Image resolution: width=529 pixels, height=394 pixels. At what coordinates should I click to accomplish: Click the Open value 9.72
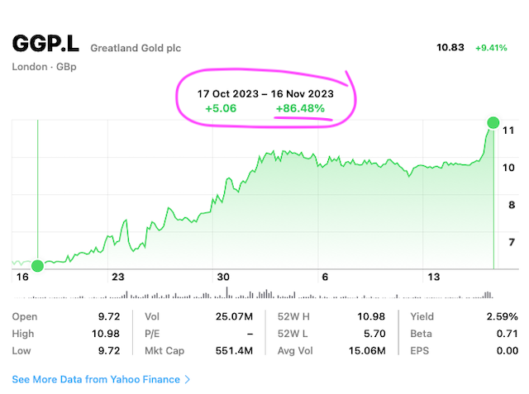pyautogui.click(x=109, y=316)
